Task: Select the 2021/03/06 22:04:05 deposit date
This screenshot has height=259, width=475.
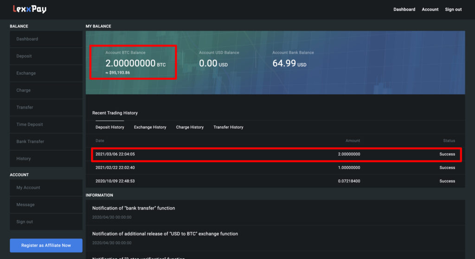Action: tap(115, 154)
